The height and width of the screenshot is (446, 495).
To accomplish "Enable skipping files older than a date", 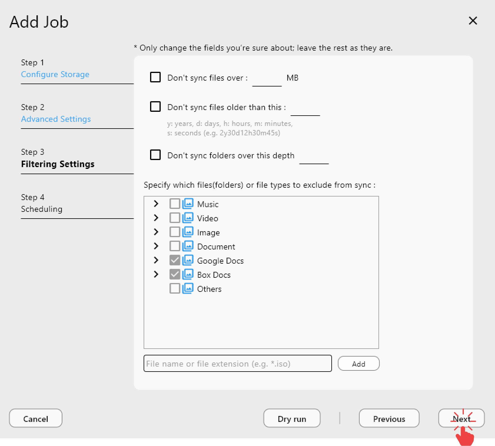I will click(x=155, y=106).
